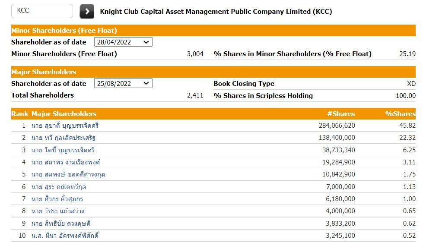Screen dimensions: 442x252
Task: Select rank 5 shareholder นาย สมพงษ์ ชลคดีดำรงกุล
Action: tap(68, 174)
